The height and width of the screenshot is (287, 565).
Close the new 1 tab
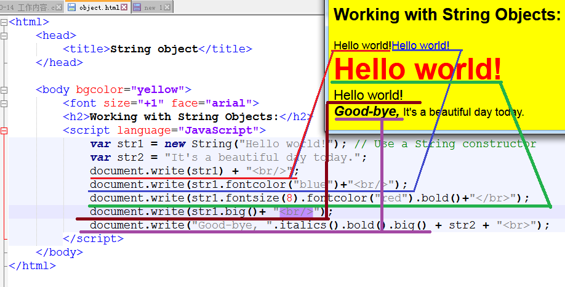pos(167,7)
